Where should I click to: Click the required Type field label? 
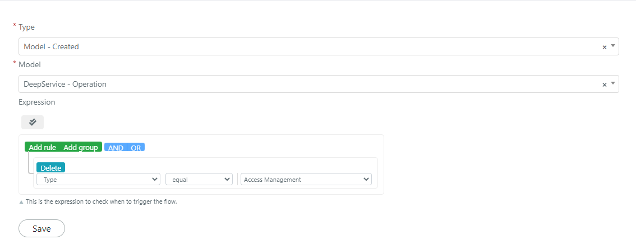[x=27, y=27]
